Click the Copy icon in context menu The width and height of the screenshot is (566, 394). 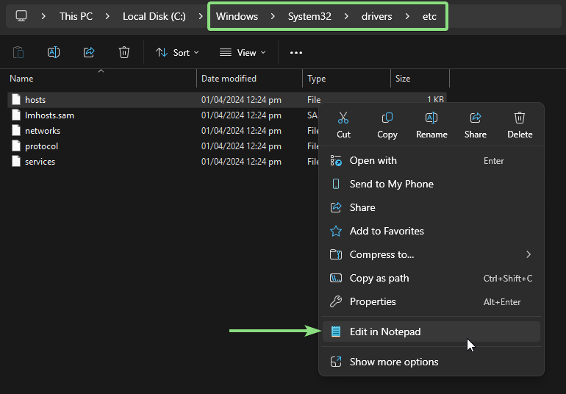[x=387, y=118]
